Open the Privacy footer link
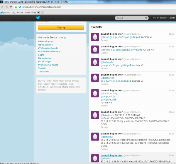The image size is (176, 164). 76,81
